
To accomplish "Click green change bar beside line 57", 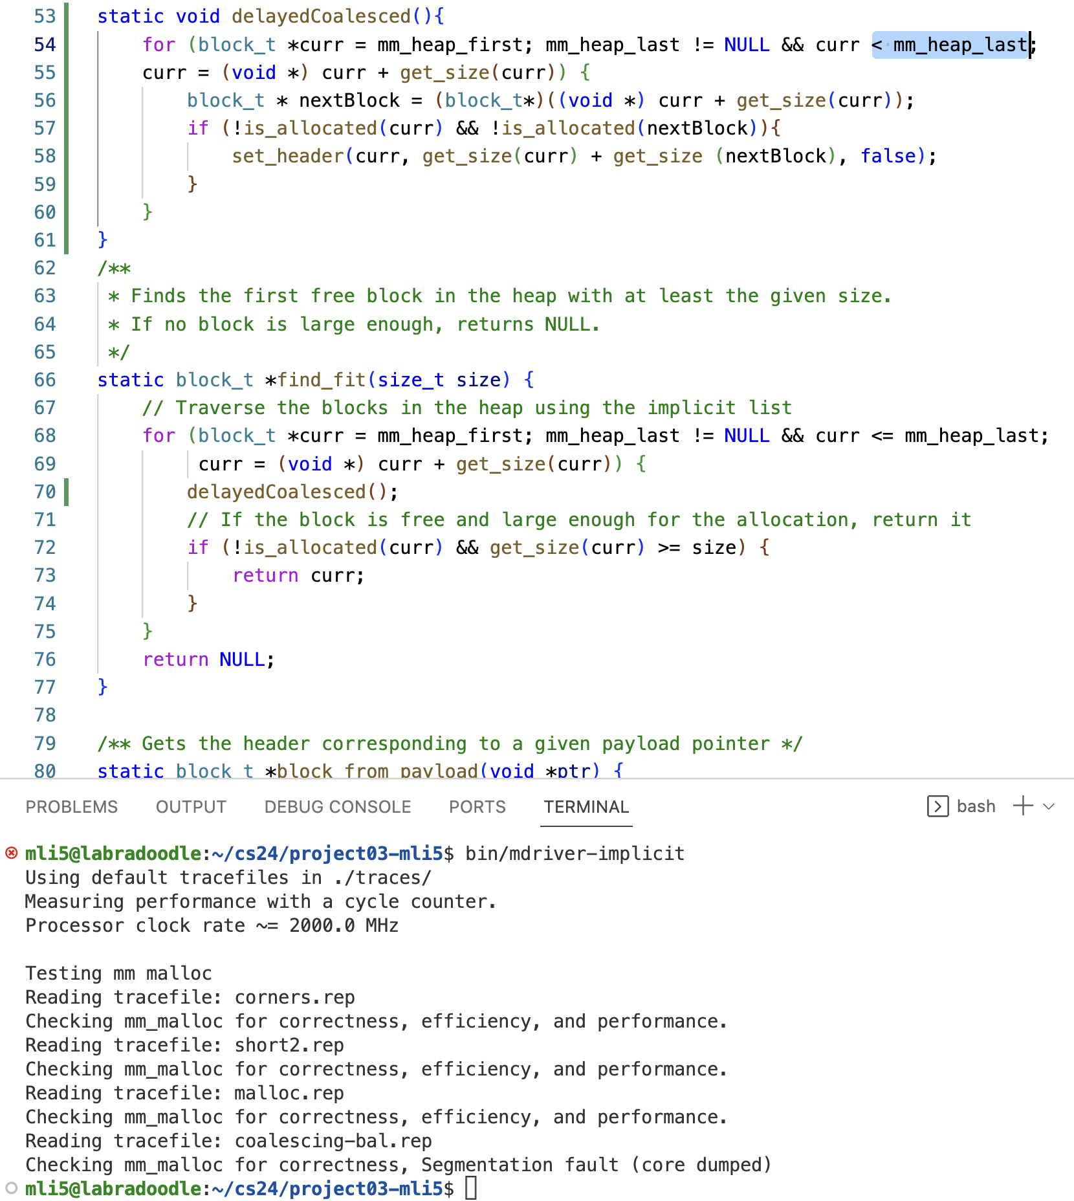I will pyautogui.click(x=67, y=128).
